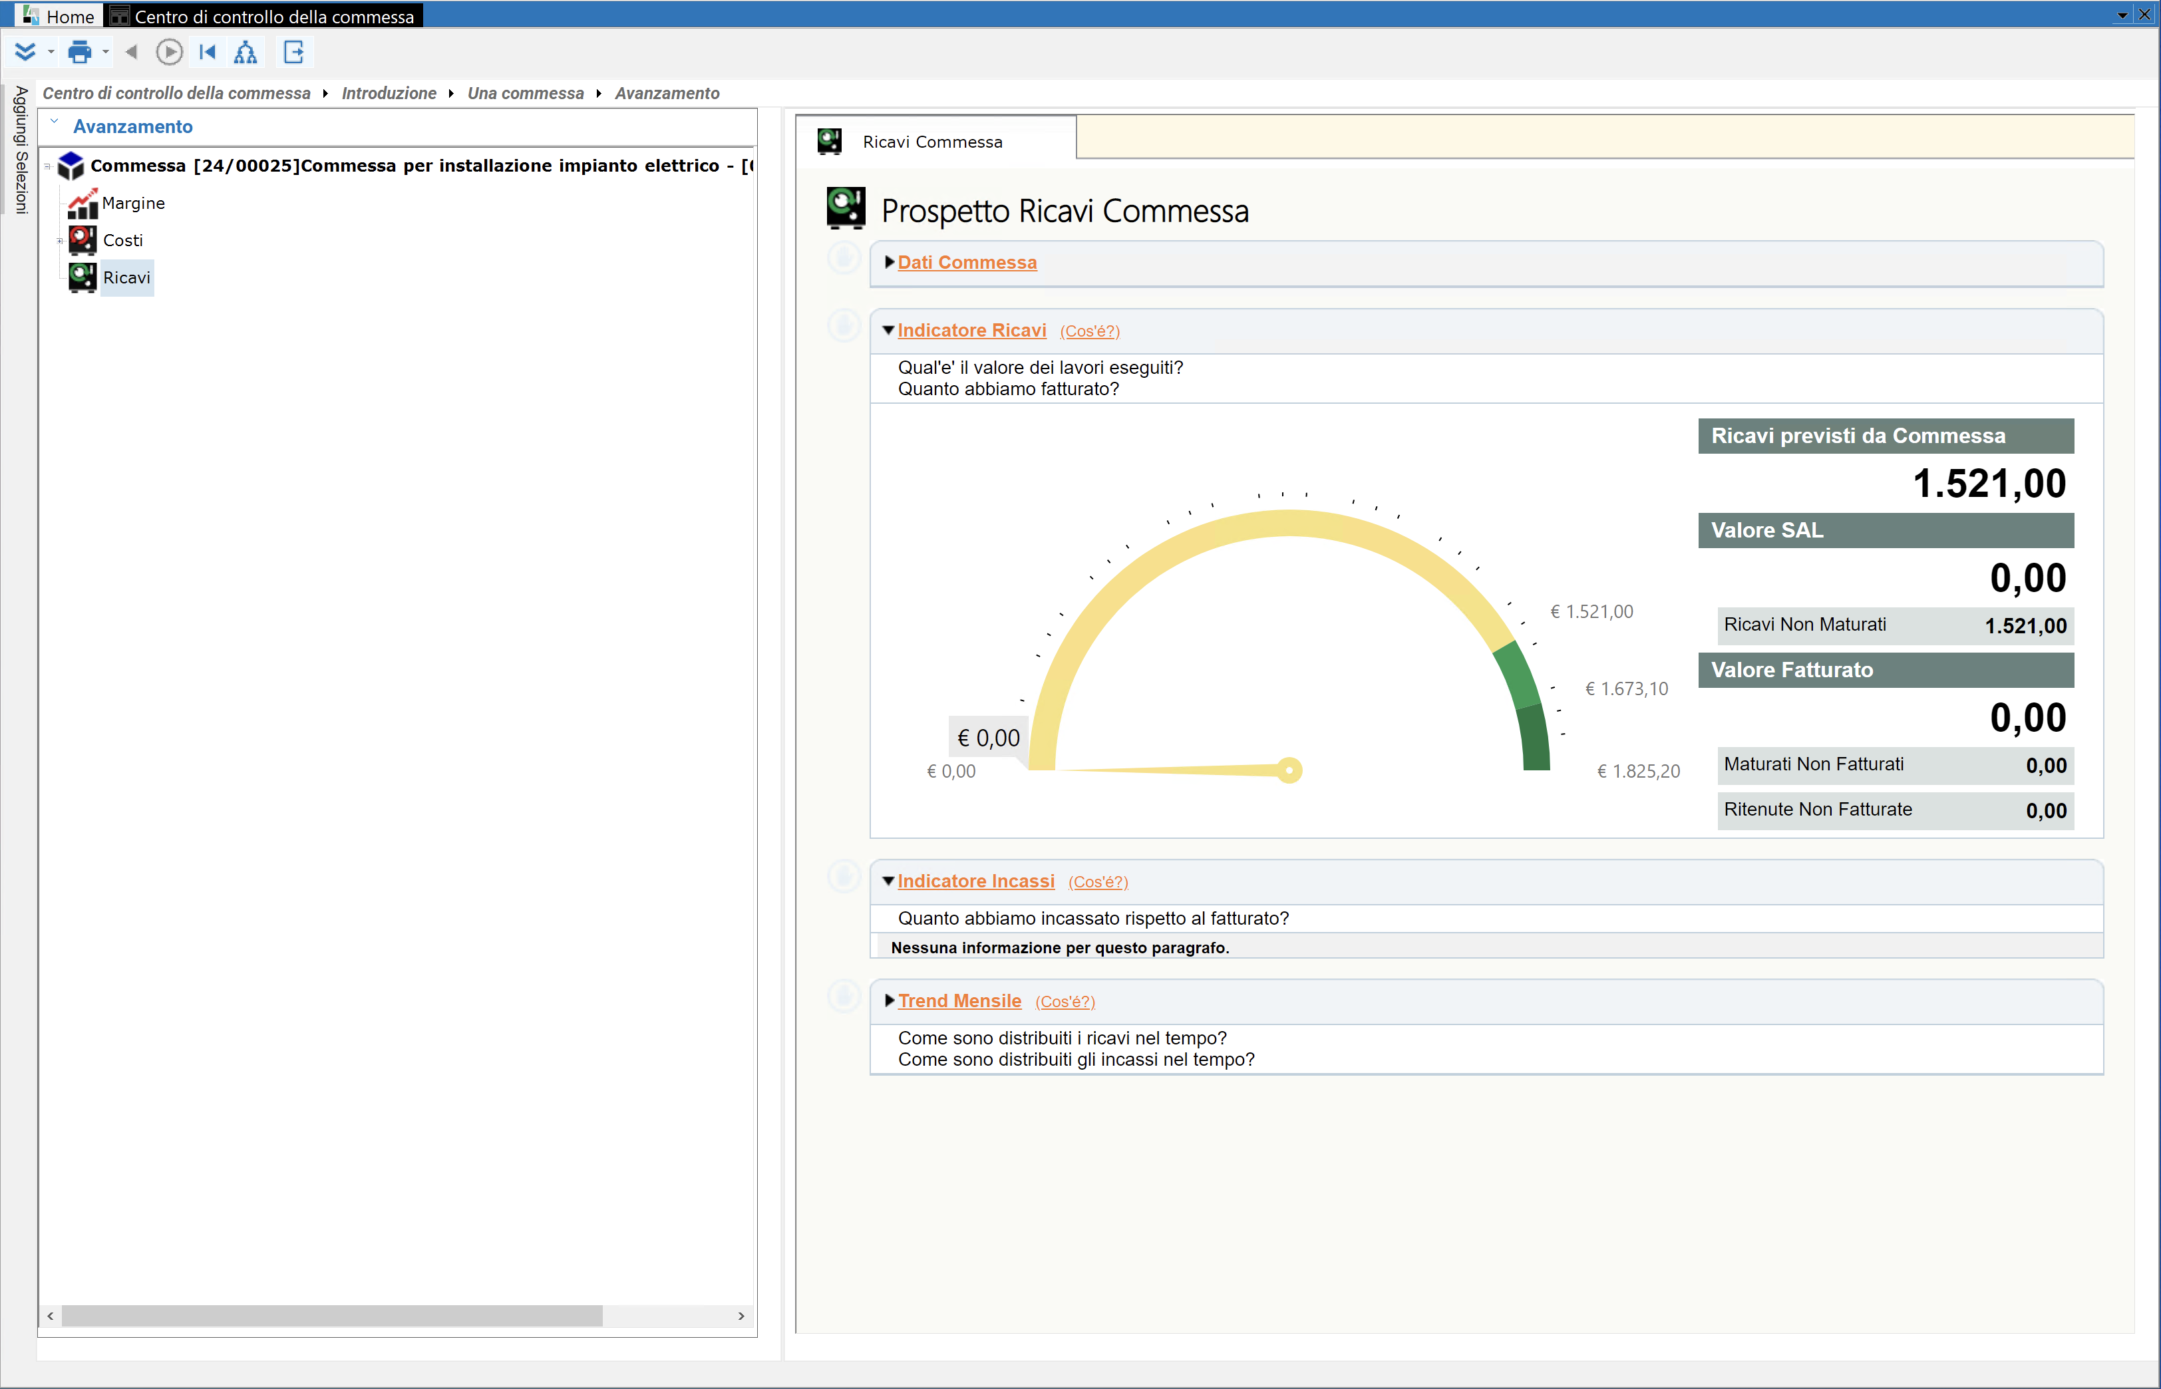The height and width of the screenshot is (1389, 2161).
Task: Click the tree panel horizontal scrollbar thumb
Action: (x=332, y=1316)
